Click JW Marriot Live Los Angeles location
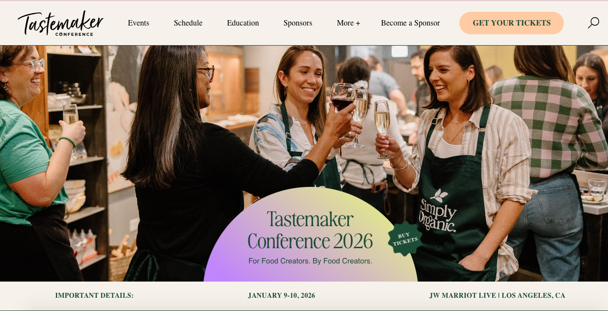Screen dimensions: 608x311 pos(497,295)
